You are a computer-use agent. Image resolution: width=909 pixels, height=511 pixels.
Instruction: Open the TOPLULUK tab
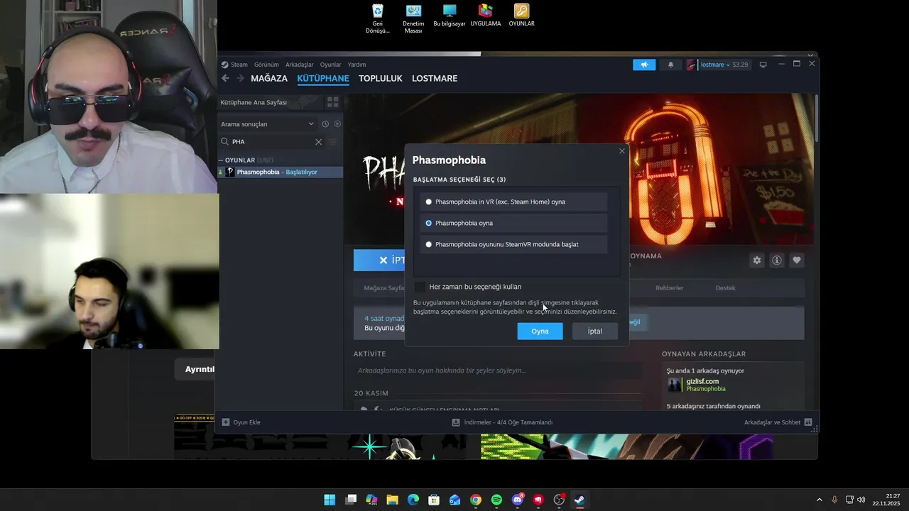click(x=381, y=78)
